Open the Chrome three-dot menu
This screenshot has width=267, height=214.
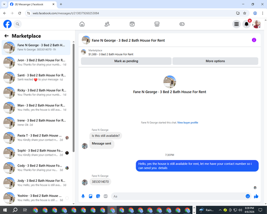coord(263,13)
